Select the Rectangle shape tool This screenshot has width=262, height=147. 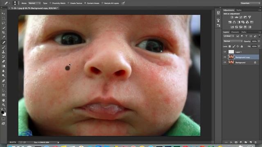(3, 95)
